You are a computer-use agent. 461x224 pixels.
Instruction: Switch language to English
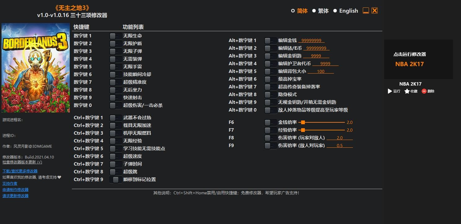345,11
